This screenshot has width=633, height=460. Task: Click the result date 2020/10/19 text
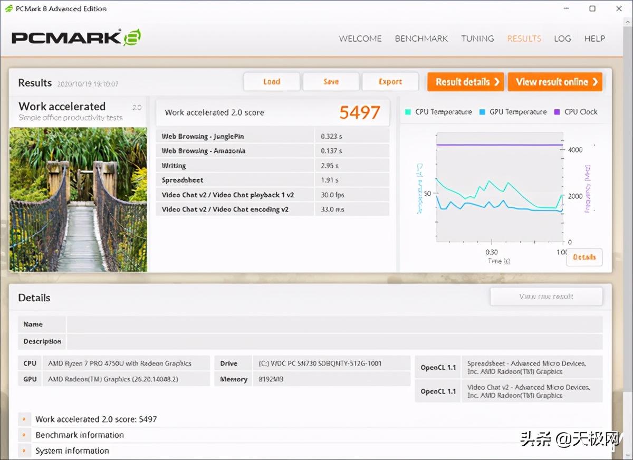pyautogui.click(x=88, y=84)
